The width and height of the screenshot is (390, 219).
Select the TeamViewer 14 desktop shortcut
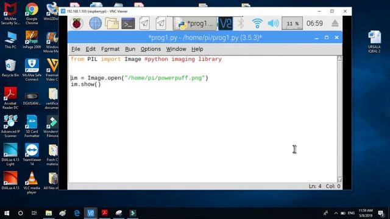pos(32,155)
